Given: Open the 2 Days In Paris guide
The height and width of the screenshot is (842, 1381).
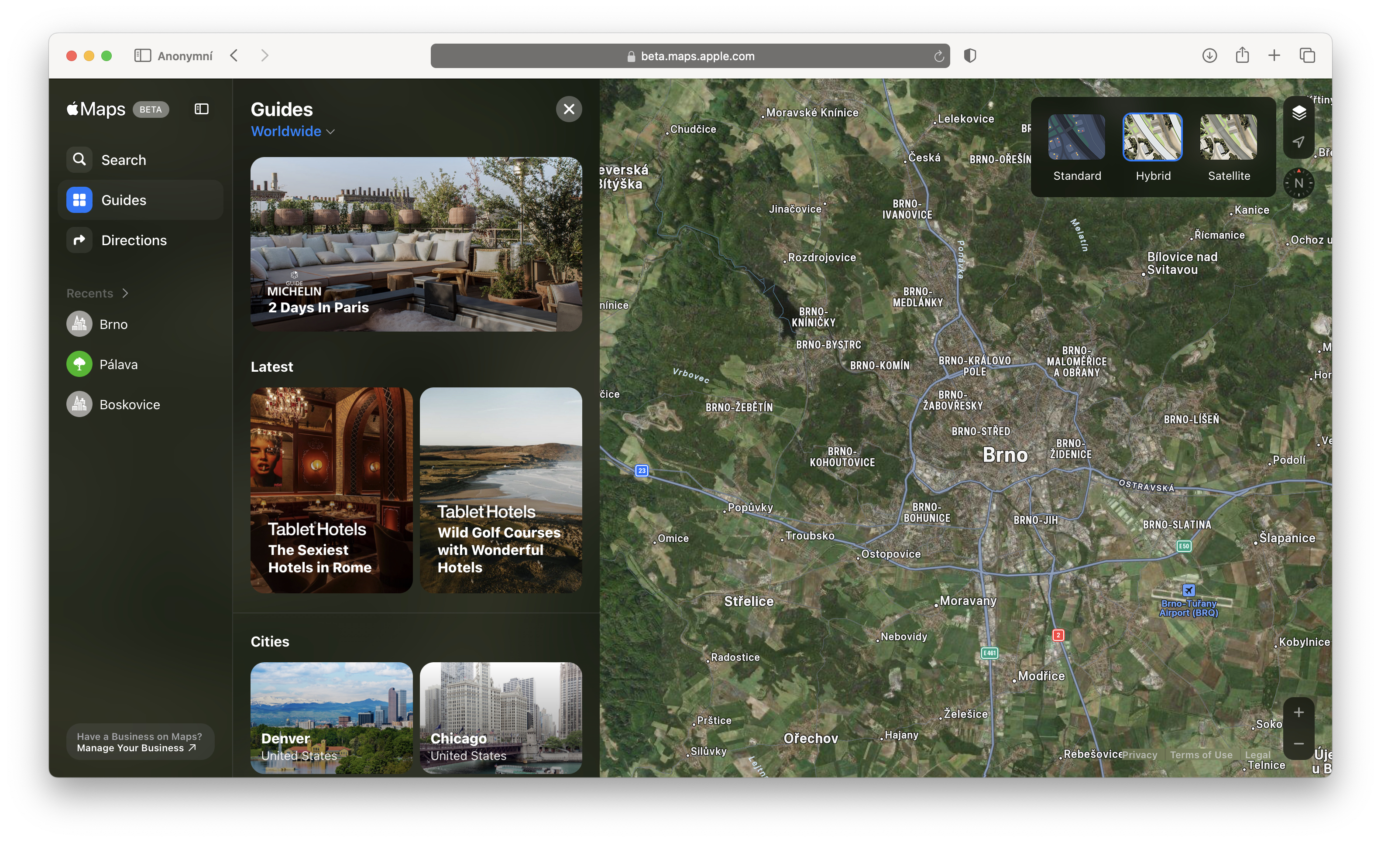Looking at the screenshot, I should [x=416, y=244].
